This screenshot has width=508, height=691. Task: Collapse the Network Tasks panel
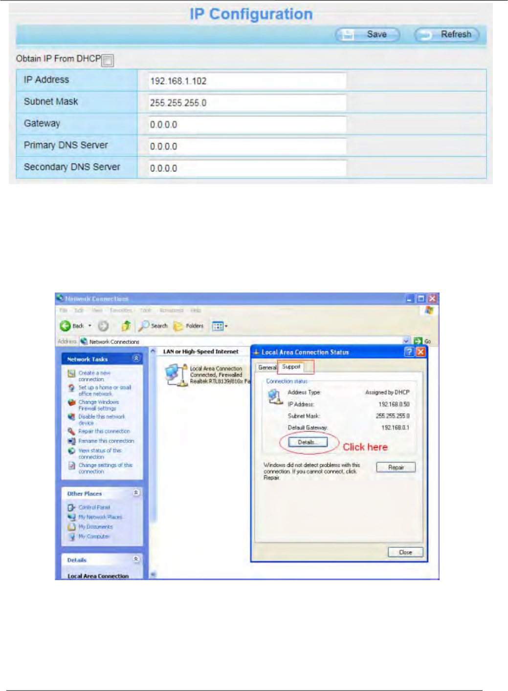point(136,358)
